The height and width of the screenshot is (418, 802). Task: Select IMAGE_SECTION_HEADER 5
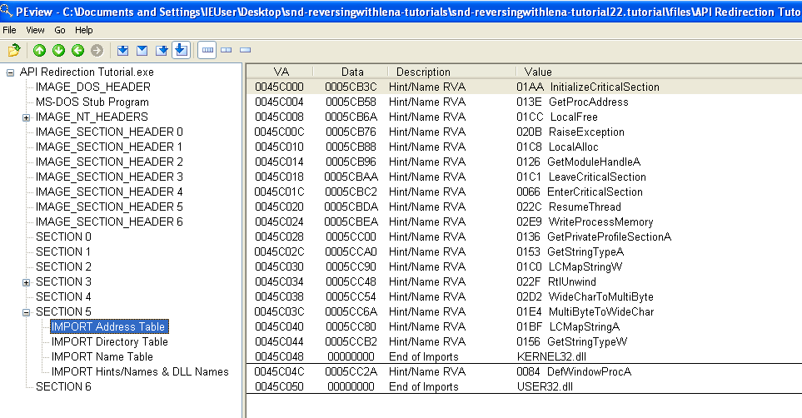(109, 207)
